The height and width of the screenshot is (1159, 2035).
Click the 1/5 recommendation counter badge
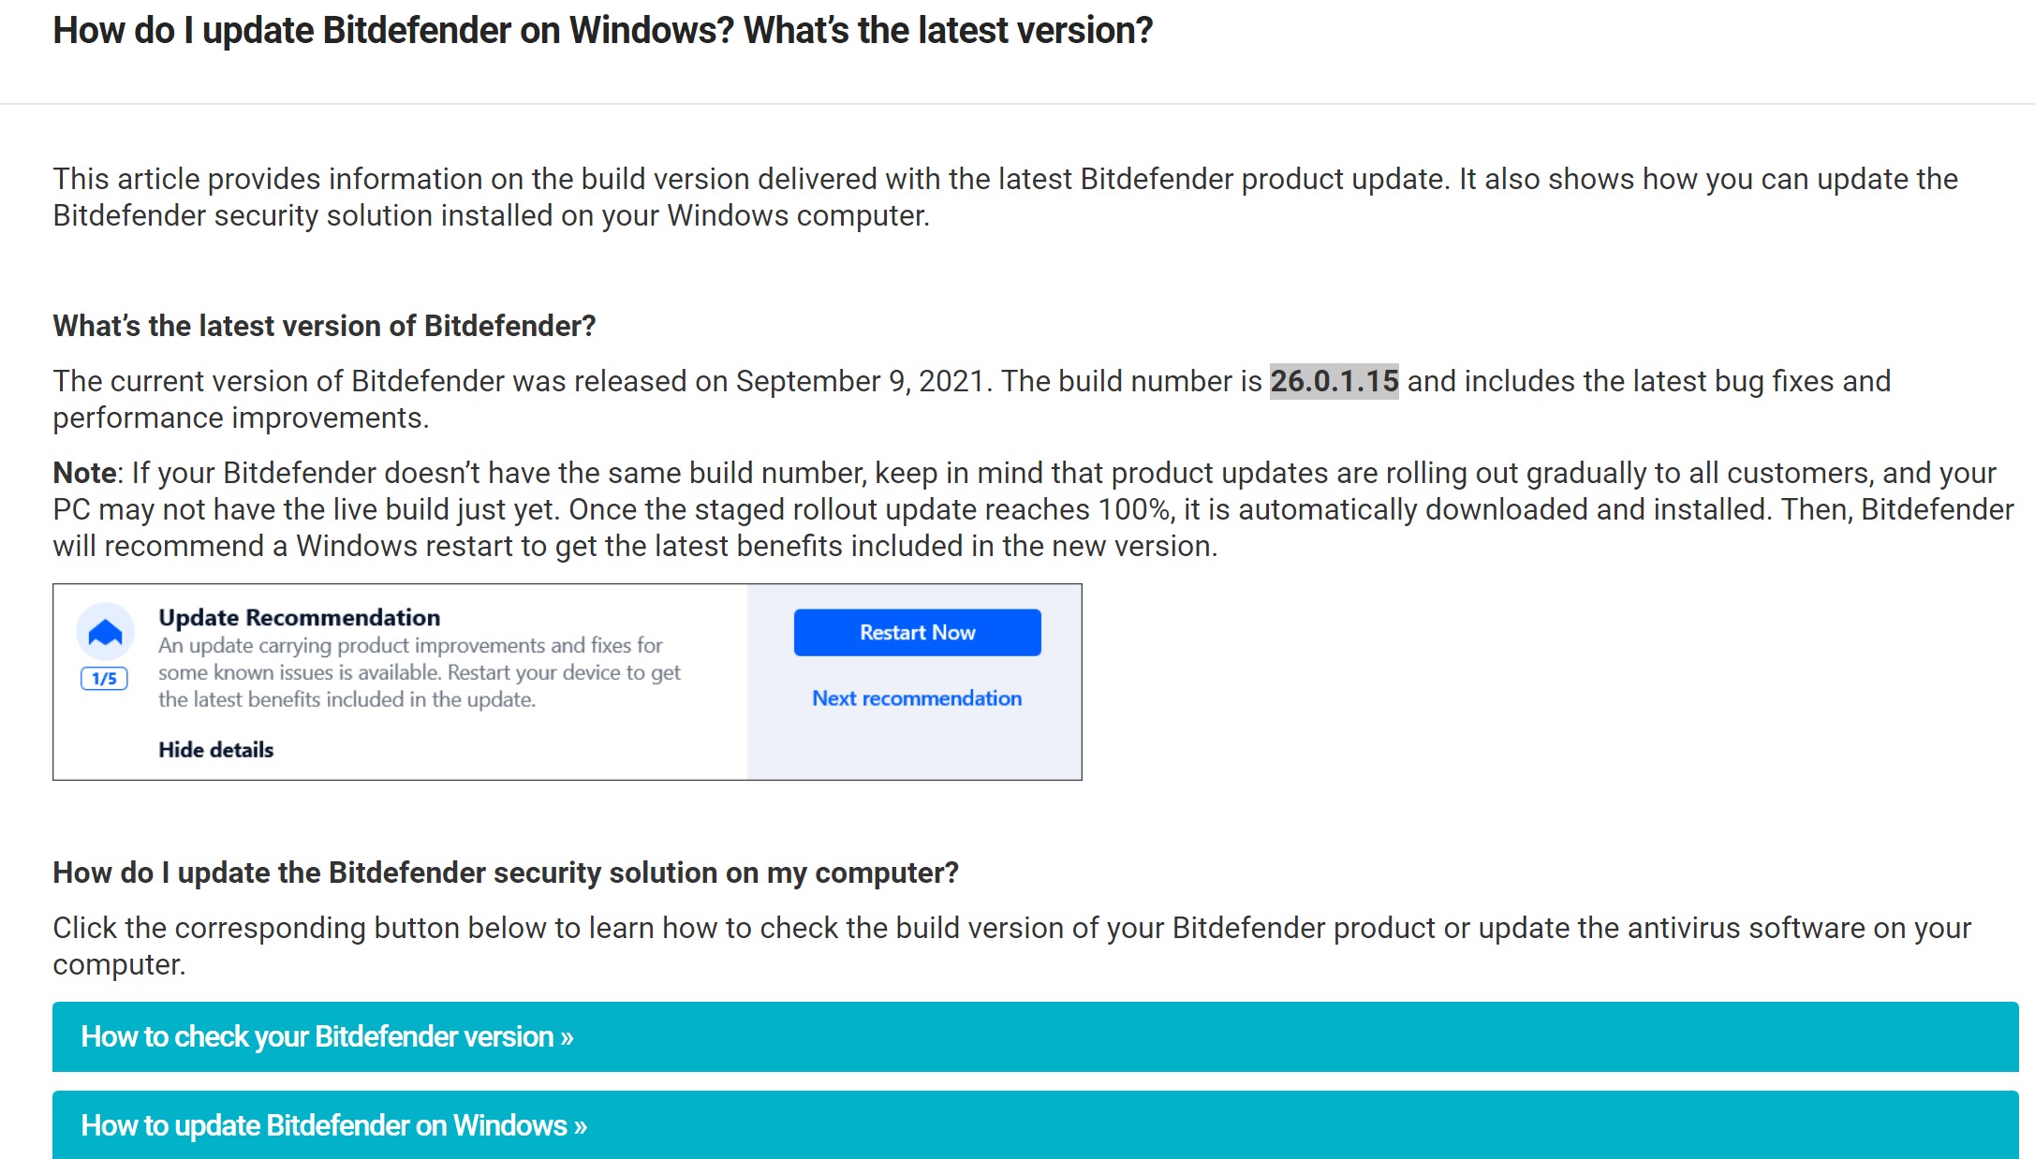tap(104, 679)
